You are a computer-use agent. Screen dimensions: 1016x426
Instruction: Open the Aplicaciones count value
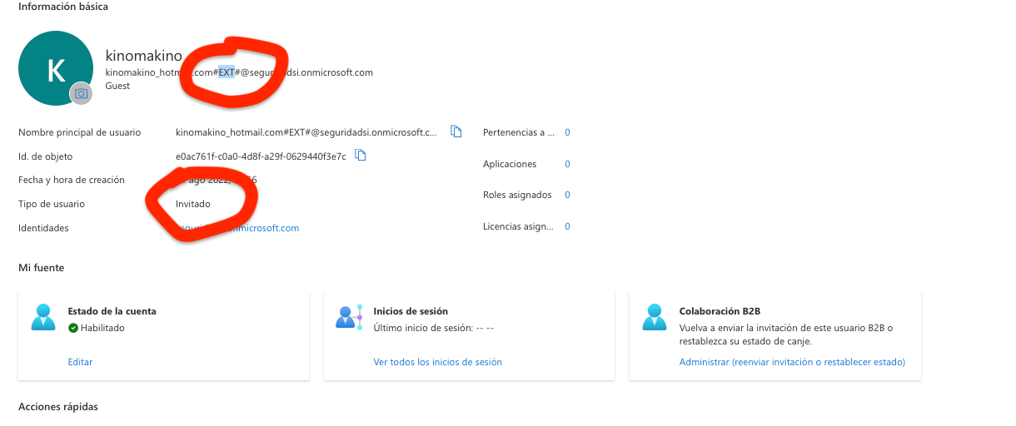pos(567,164)
